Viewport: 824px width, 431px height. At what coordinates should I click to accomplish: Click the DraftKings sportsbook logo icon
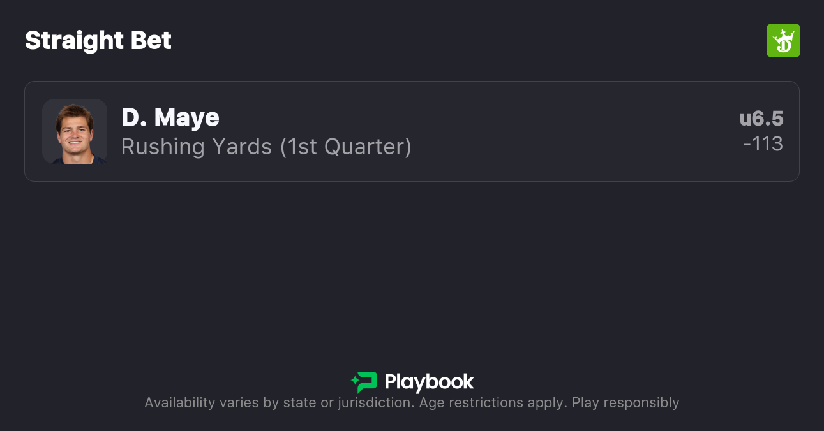click(x=783, y=41)
